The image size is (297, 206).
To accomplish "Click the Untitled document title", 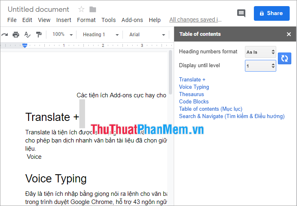I will click(39, 9).
